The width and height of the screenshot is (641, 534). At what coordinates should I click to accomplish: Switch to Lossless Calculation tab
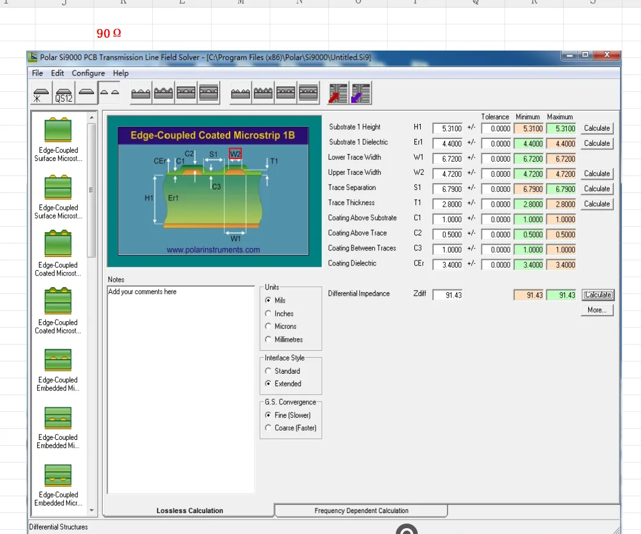(189, 511)
